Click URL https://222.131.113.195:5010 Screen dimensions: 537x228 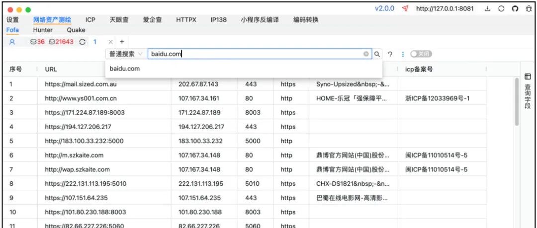click(86, 184)
